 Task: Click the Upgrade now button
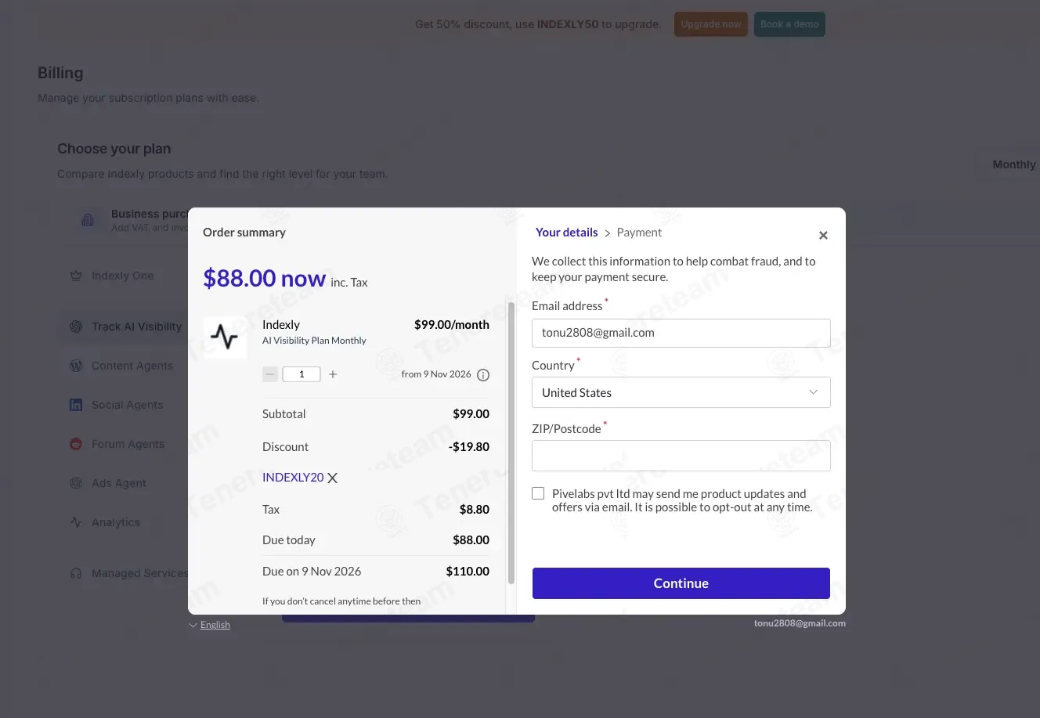[710, 24]
